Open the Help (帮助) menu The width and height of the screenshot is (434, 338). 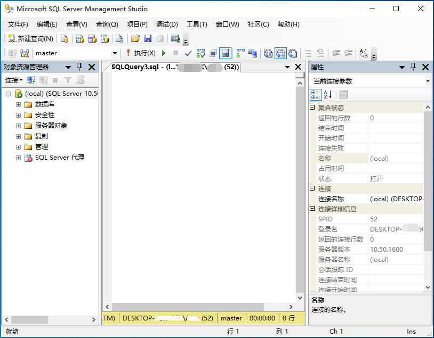[x=288, y=24]
